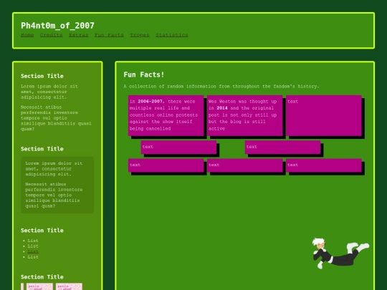Click the Section Title heading above the bulleted list
The image size is (387, 290).
pyautogui.click(x=42, y=231)
